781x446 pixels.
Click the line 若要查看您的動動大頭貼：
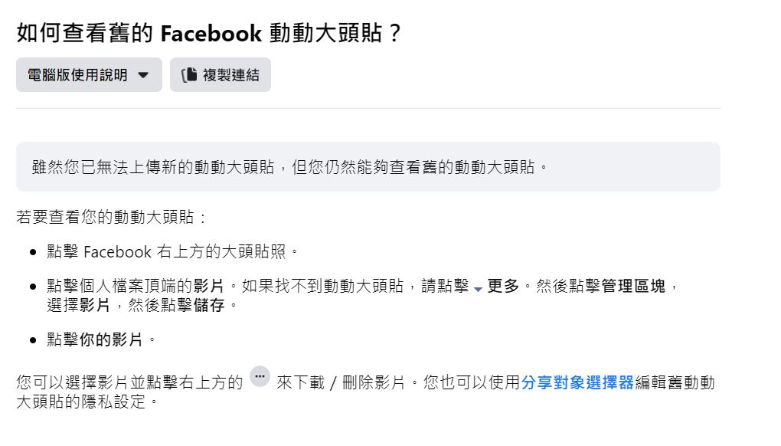point(112,217)
